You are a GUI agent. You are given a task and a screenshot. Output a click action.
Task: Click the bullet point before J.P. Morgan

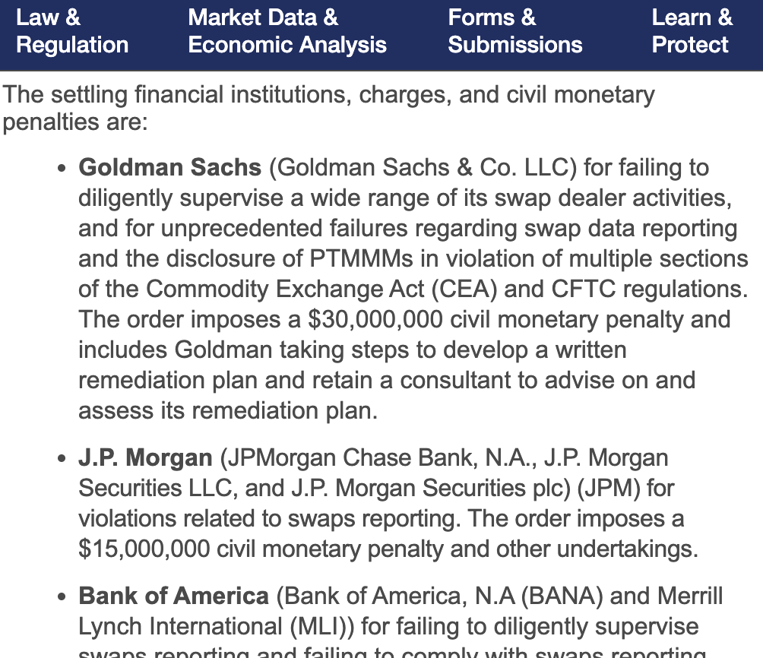[63, 459]
